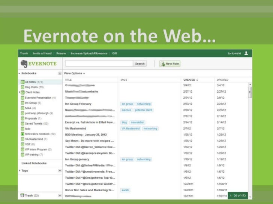Open the 'Inn Group February' note
This screenshot has width=273, height=204.
tap(78, 104)
